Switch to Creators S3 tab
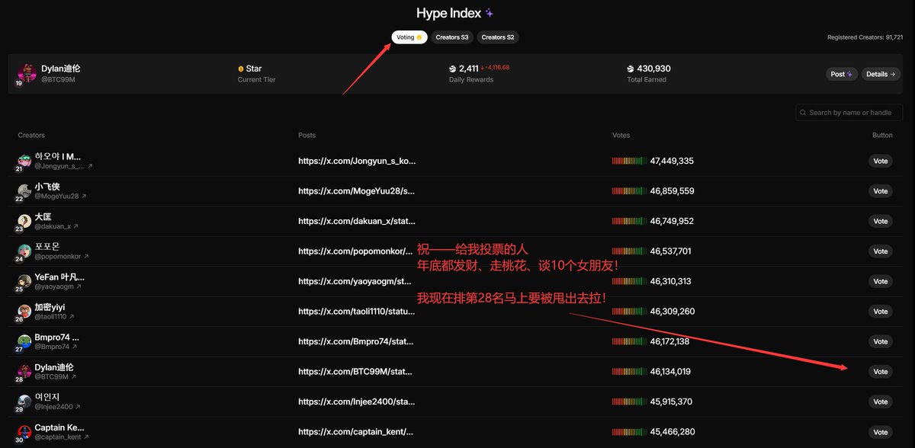Viewport: 915px width, 448px height. [x=452, y=37]
